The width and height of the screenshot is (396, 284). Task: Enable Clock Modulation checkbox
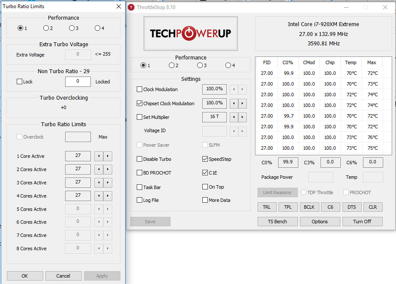click(139, 89)
